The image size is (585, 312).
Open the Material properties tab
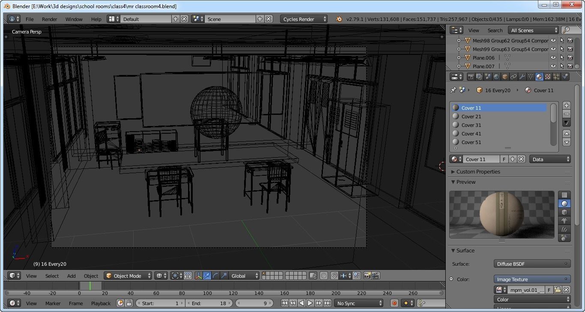tap(539, 77)
